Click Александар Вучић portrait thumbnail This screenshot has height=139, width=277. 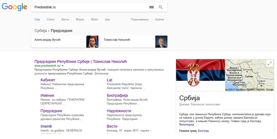(92, 42)
